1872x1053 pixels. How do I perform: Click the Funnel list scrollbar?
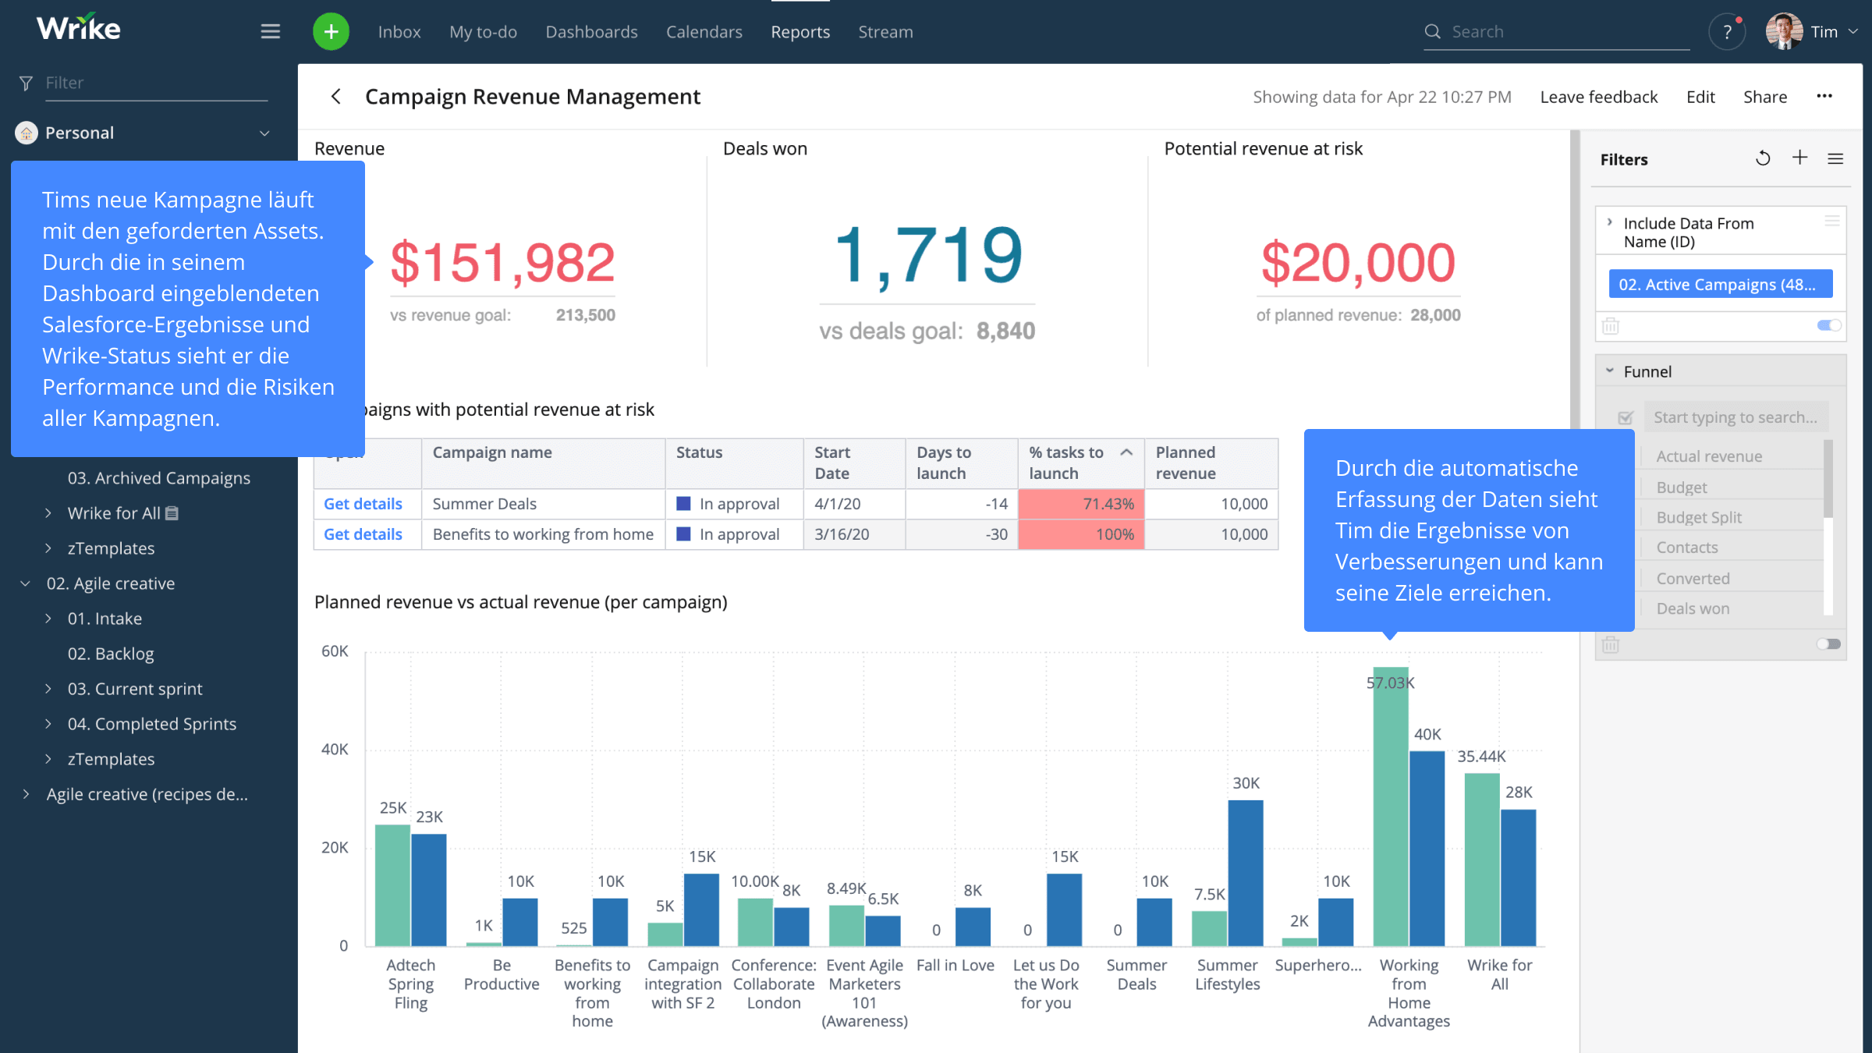pos(1828,480)
